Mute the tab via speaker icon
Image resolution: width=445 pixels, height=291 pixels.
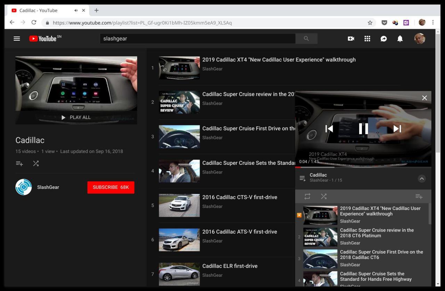76,10
